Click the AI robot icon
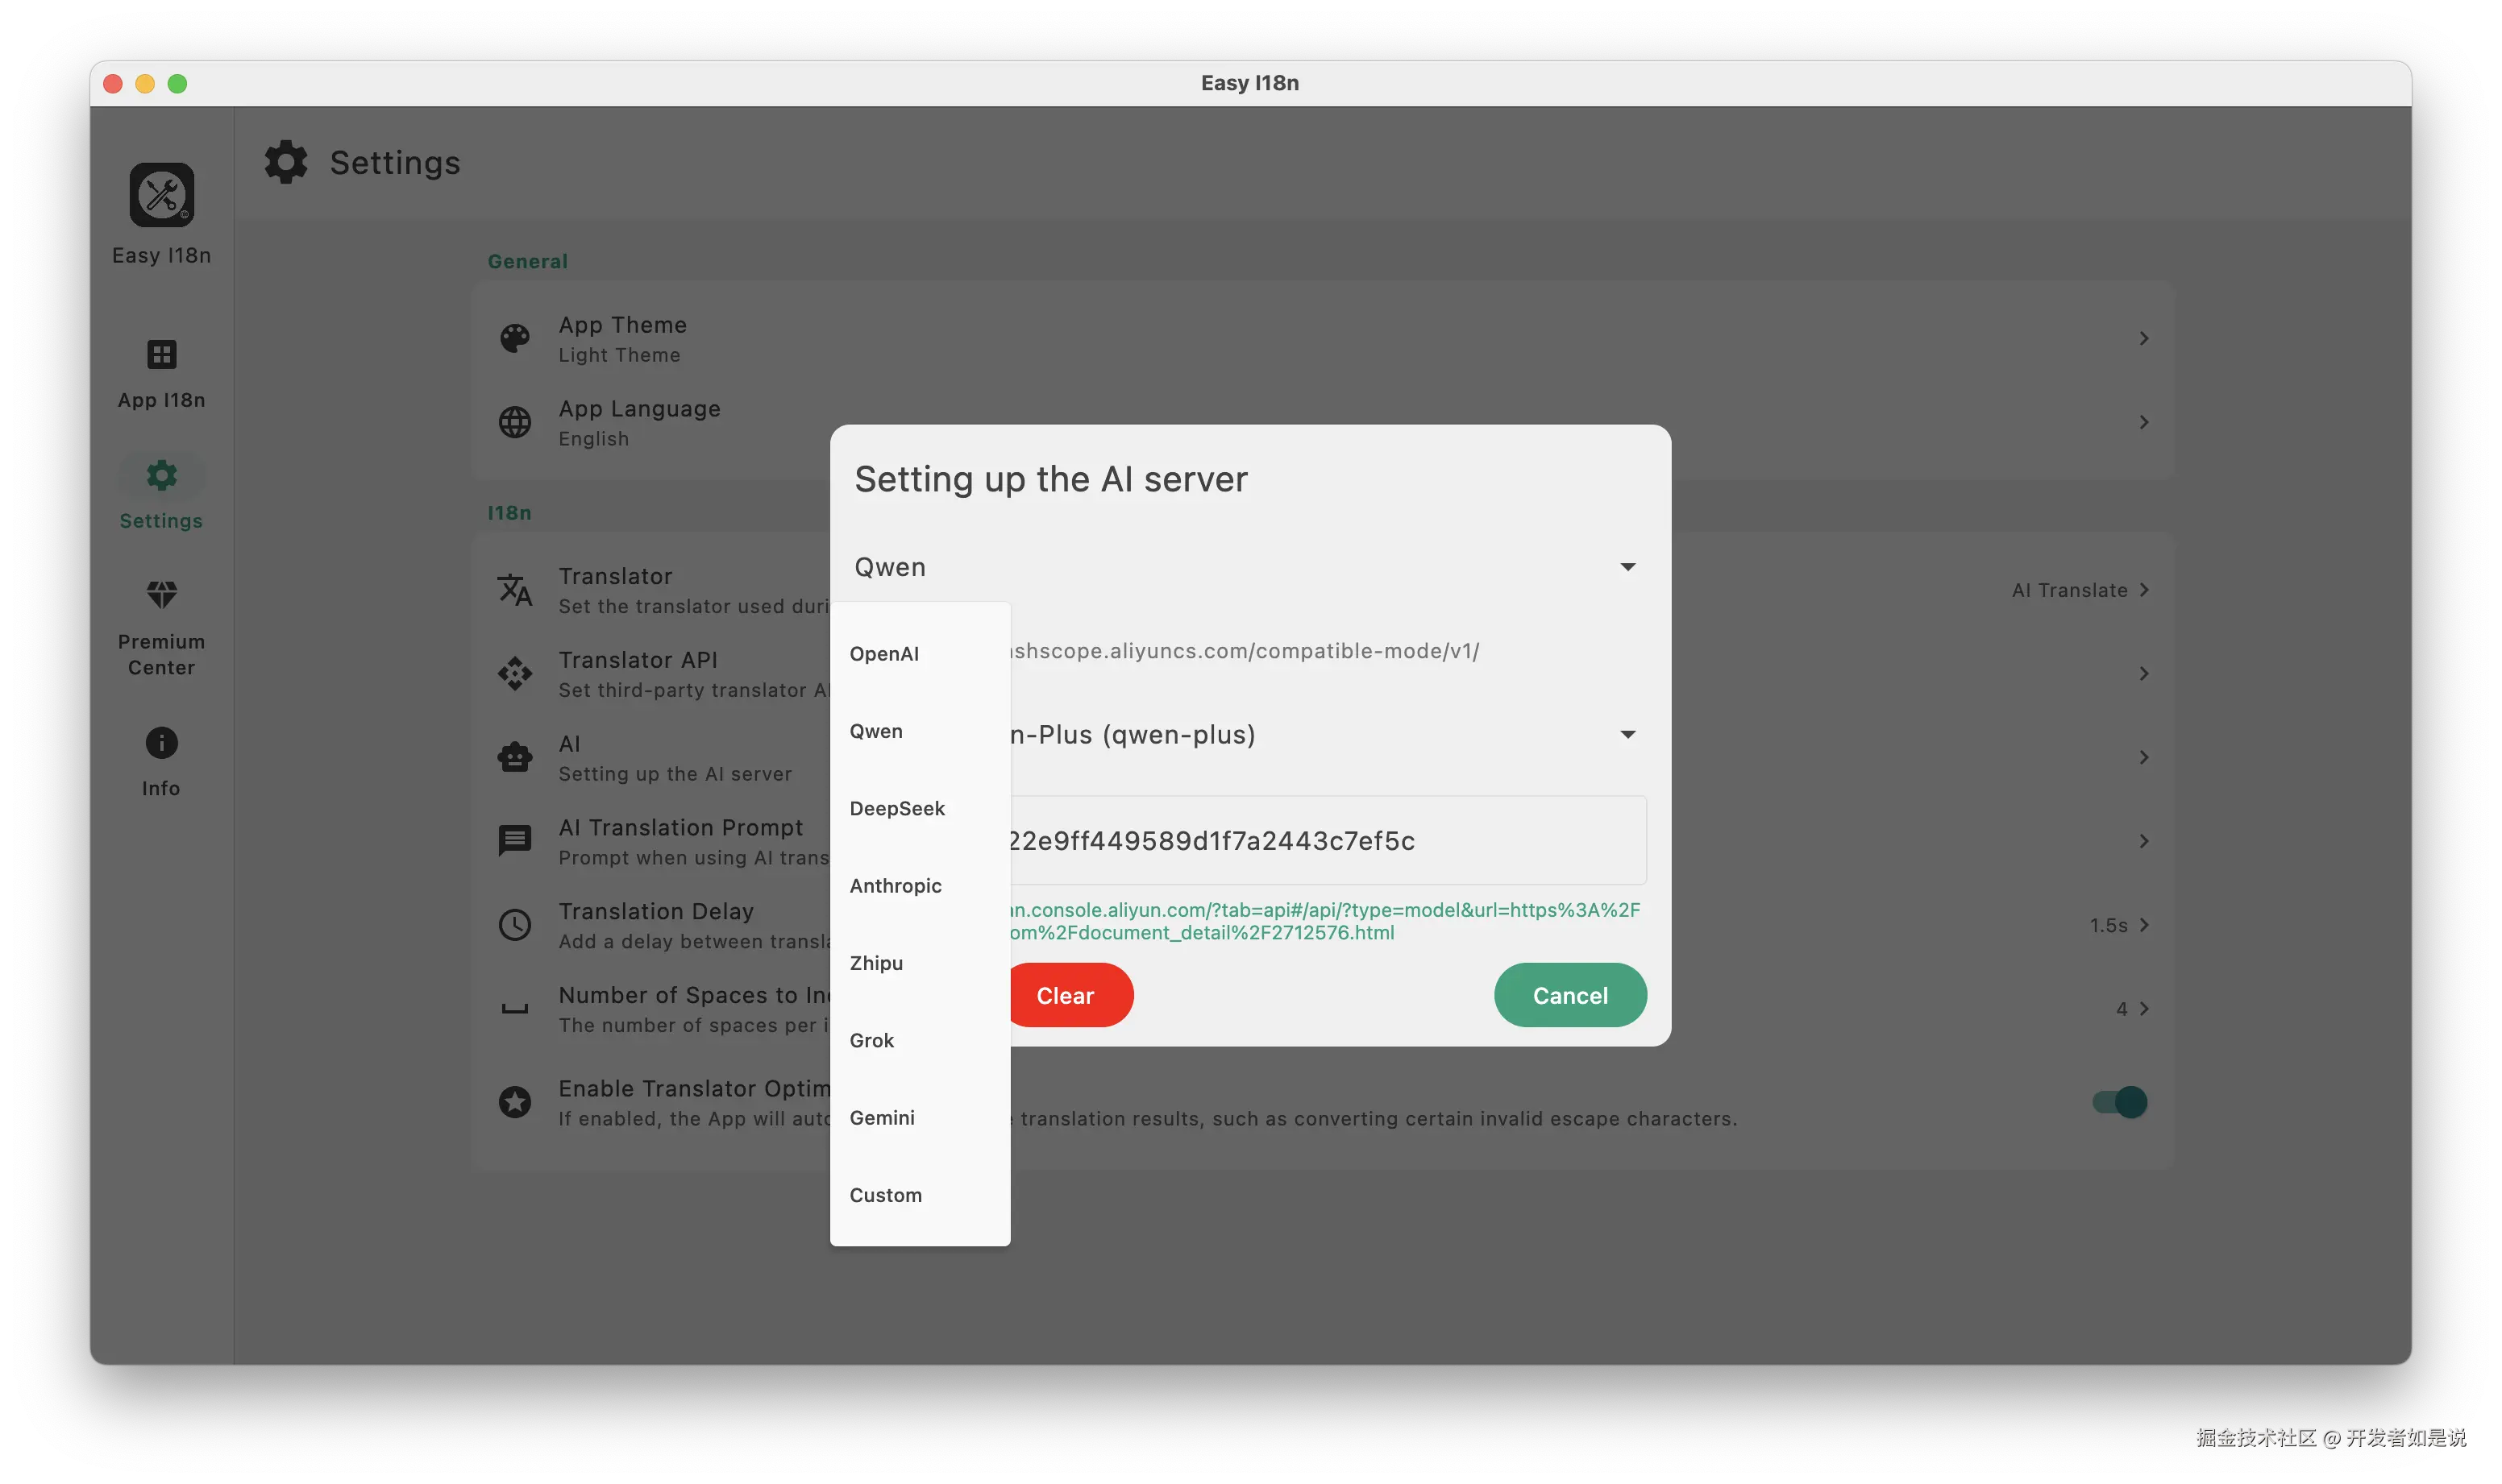 (x=515, y=757)
